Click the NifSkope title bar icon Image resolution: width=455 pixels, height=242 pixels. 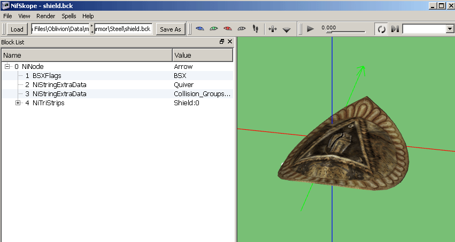(5, 5)
